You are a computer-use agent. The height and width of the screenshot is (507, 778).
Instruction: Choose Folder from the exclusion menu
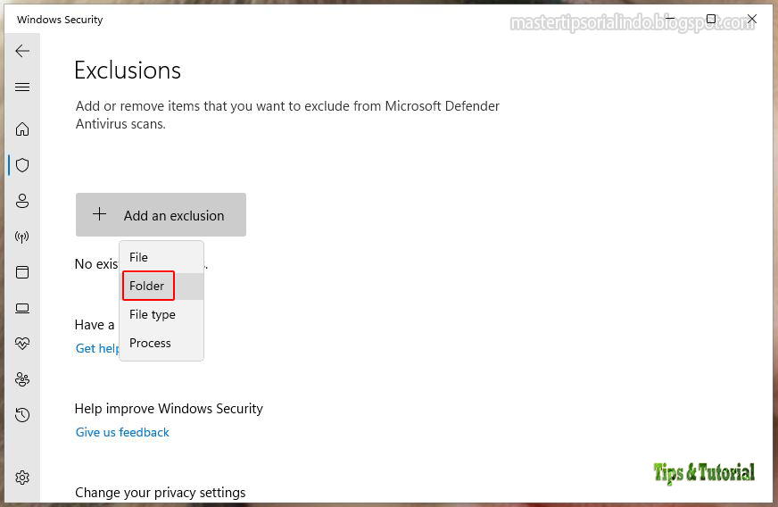pyautogui.click(x=161, y=286)
